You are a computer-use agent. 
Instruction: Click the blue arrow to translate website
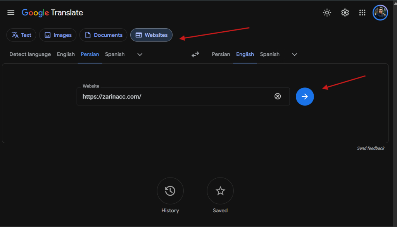click(x=305, y=96)
